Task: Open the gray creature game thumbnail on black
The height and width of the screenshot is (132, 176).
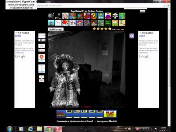Action: pos(51,16)
